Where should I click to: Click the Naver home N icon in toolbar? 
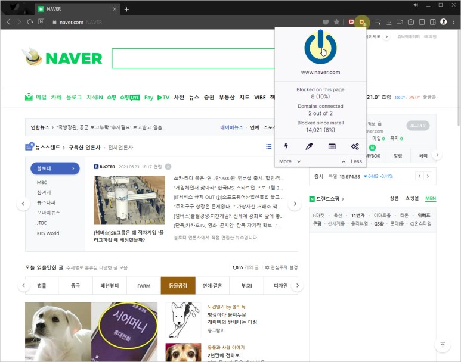pos(41,21)
